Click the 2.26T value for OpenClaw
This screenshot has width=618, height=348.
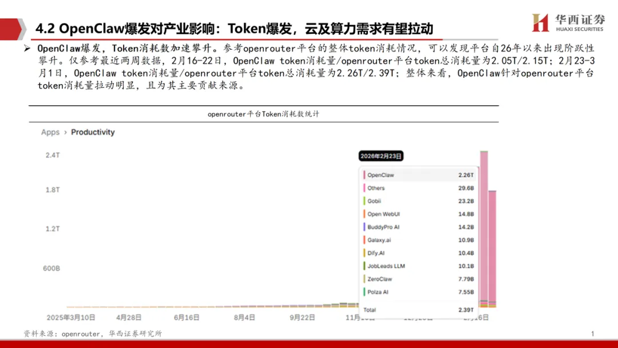[466, 175]
